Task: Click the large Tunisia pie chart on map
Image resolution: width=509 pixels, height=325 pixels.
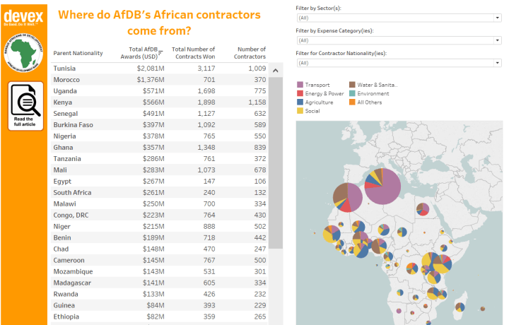Action: tap(382, 187)
